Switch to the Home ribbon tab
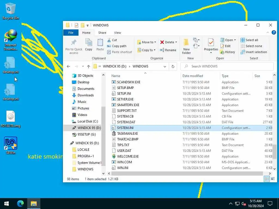 coord(86,33)
